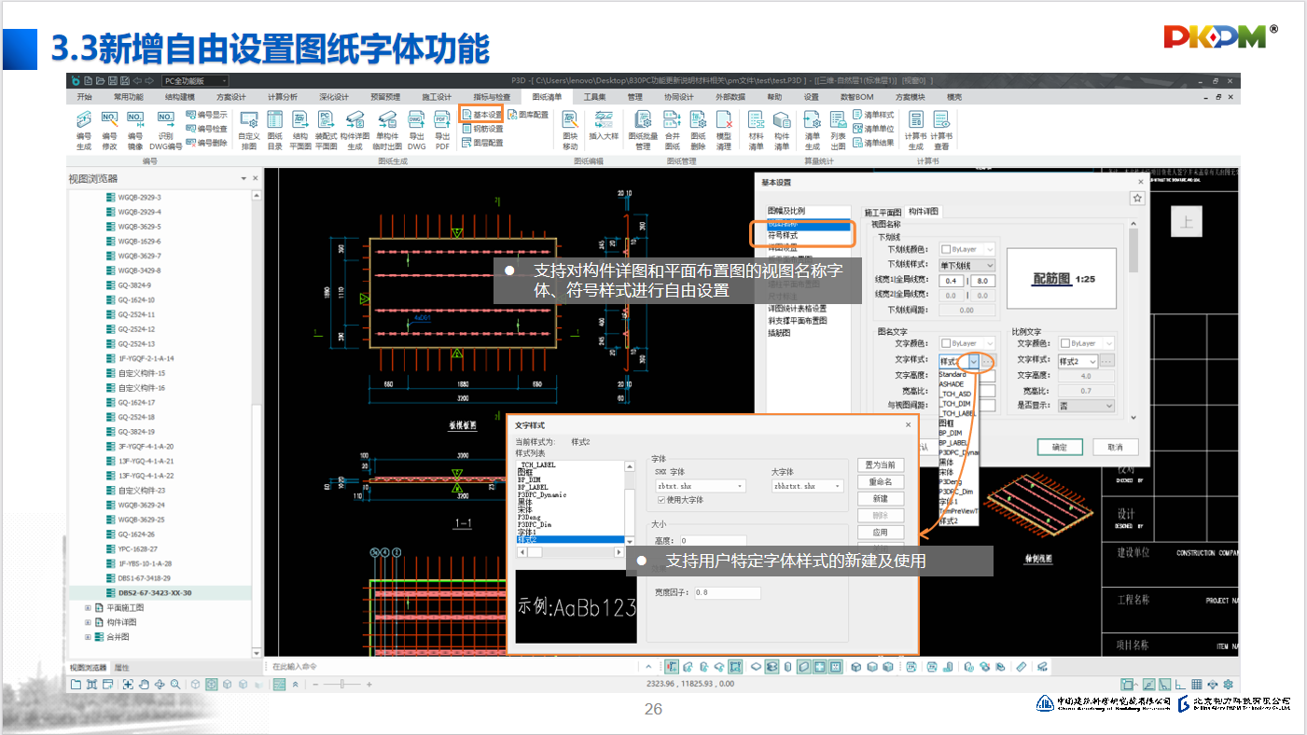Open PC全功能版 dropdown in title bar
The image size is (1307, 735).
pyautogui.click(x=195, y=81)
